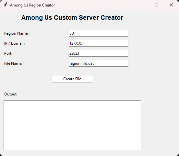This screenshot has height=156, width=179.
Task: Click the Create File button
Action: point(72,79)
